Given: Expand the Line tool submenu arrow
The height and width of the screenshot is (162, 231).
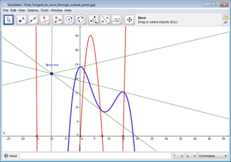Looking at the screenshot, I should click(37, 24).
